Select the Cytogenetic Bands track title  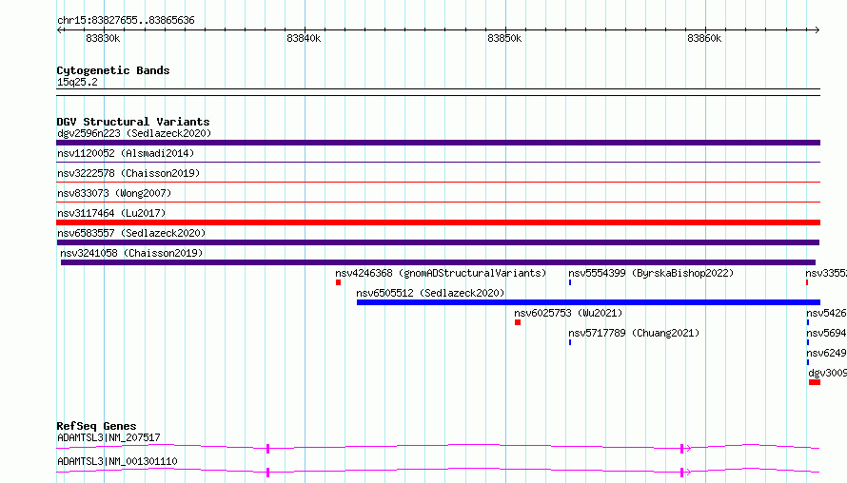113,70
